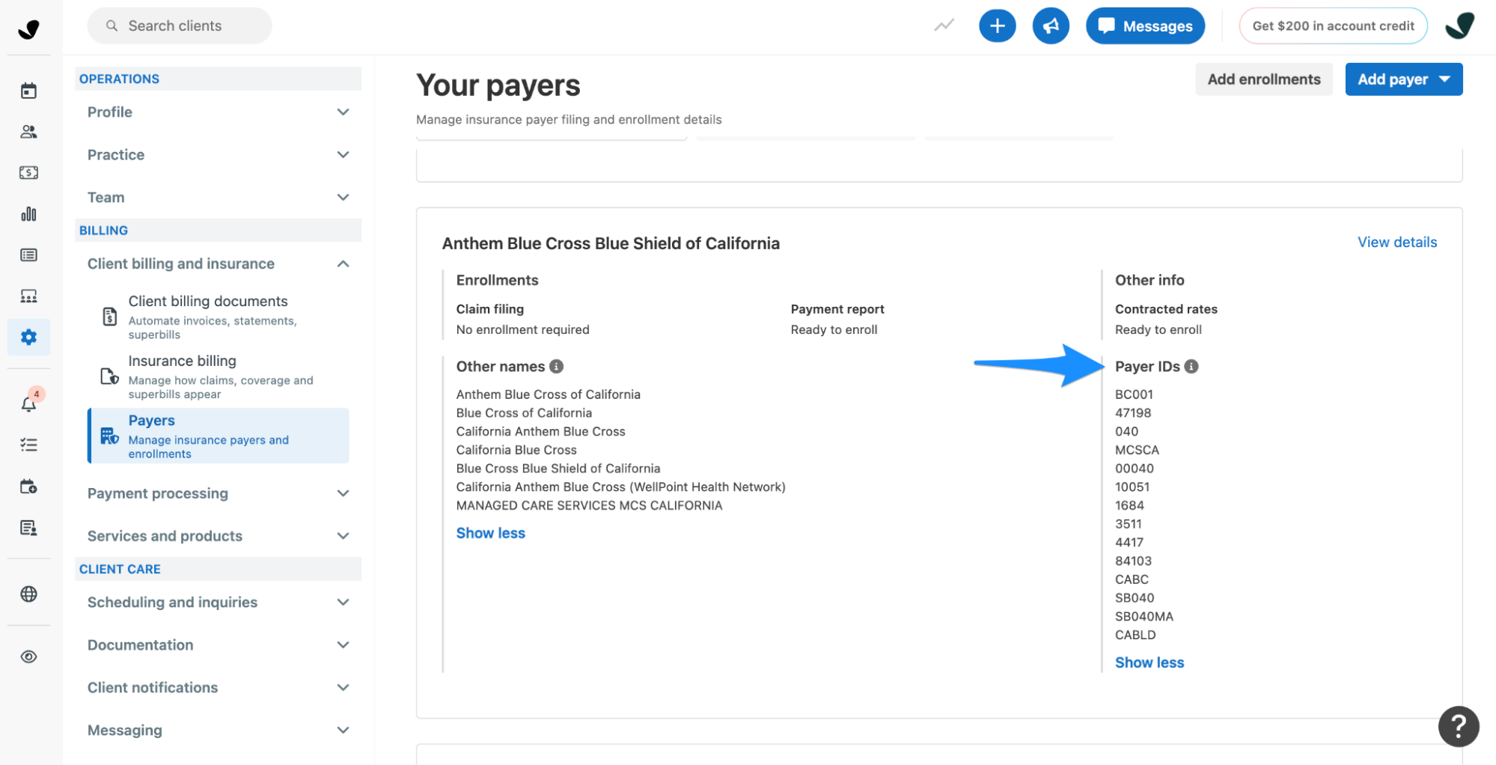Click the Search clients field
Viewport: 1496px width, 765px height.
pos(180,26)
